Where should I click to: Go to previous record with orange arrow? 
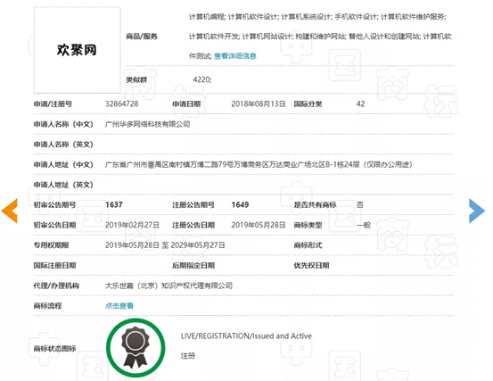(10, 211)
